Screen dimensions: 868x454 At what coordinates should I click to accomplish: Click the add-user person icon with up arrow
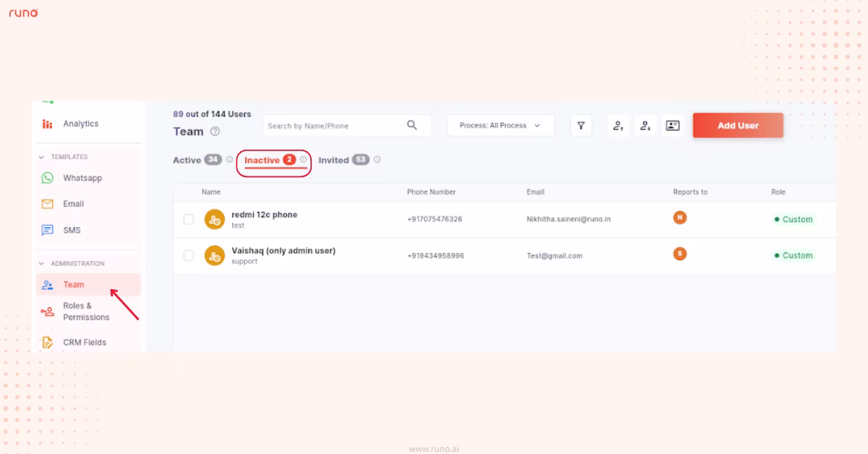pos(618,125)
